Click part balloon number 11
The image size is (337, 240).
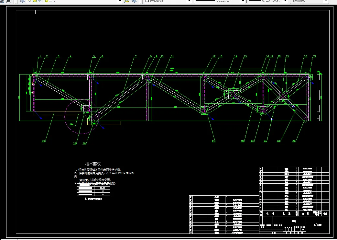[172, 56]
